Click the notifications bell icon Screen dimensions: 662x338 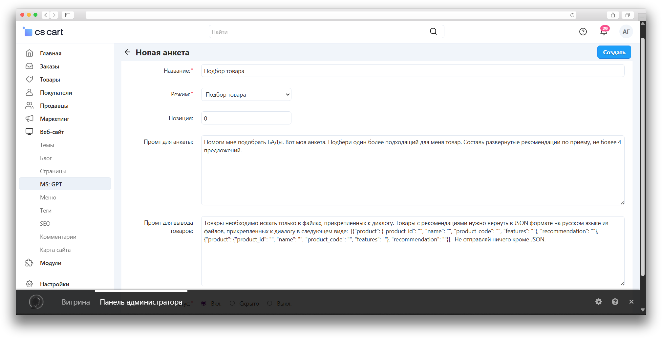[x=604, y=32]
